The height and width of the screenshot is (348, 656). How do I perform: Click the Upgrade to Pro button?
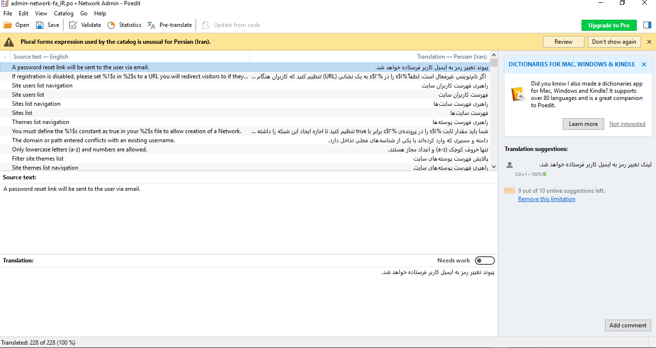pyautogui.click(x=609, y=25)
